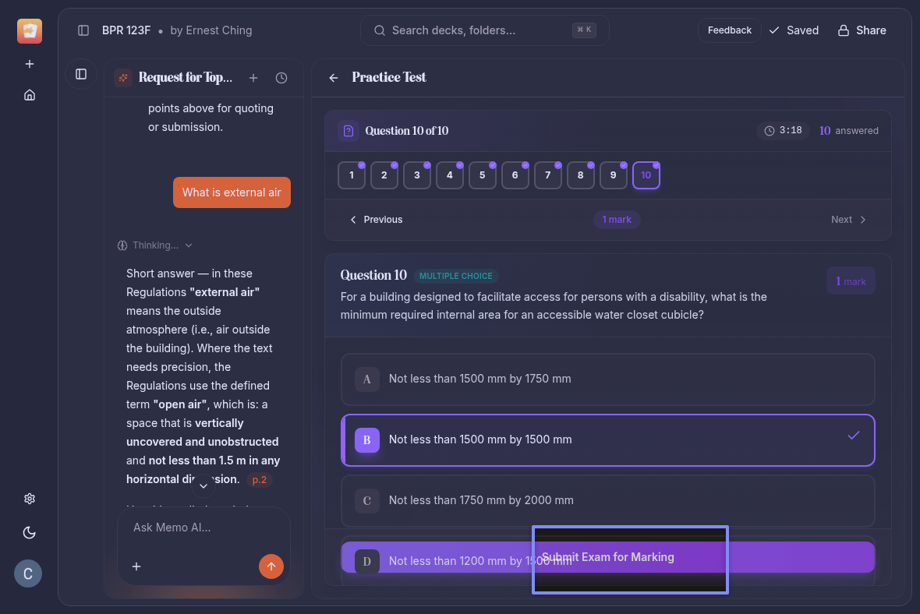Jump to question 1 in navigator

351,175
